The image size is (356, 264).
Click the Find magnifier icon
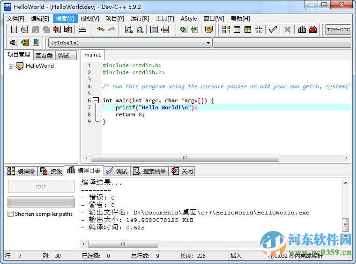click(x=128, y=29)
